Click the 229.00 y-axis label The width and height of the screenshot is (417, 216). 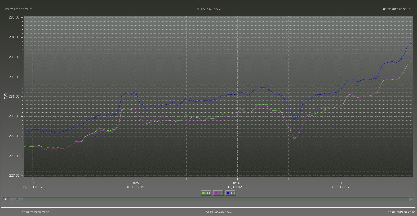[x=14, y=136]
